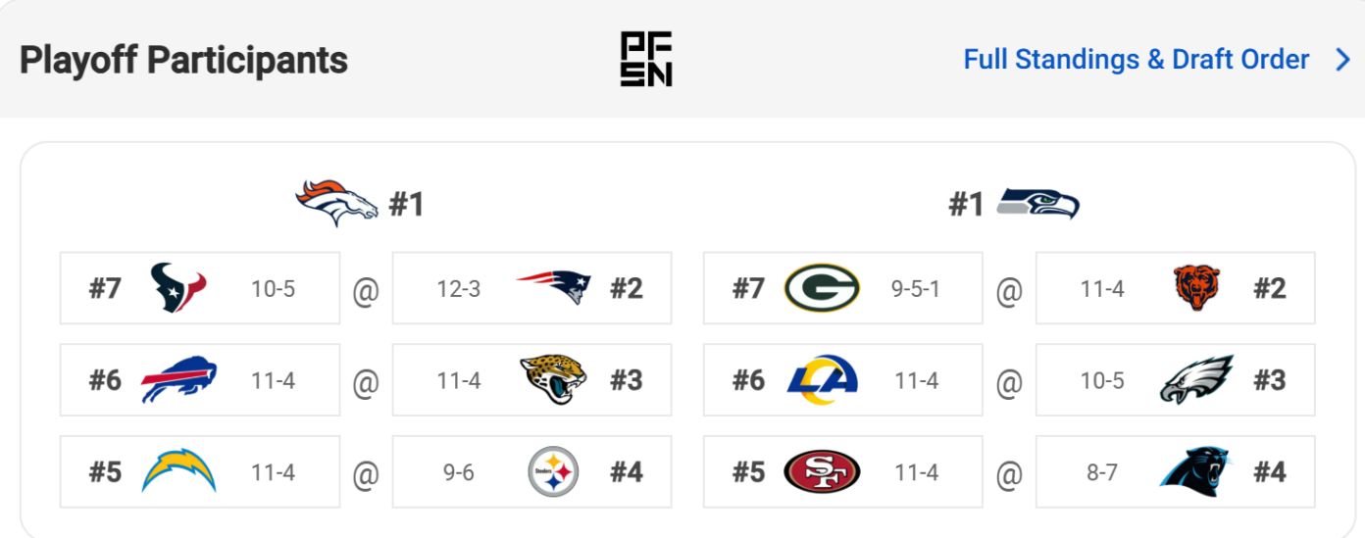Image resolution: width=1365 pixels, height=538 pixels.
Task: Click the Seattle Seahawks logo
Action: 1037,204
